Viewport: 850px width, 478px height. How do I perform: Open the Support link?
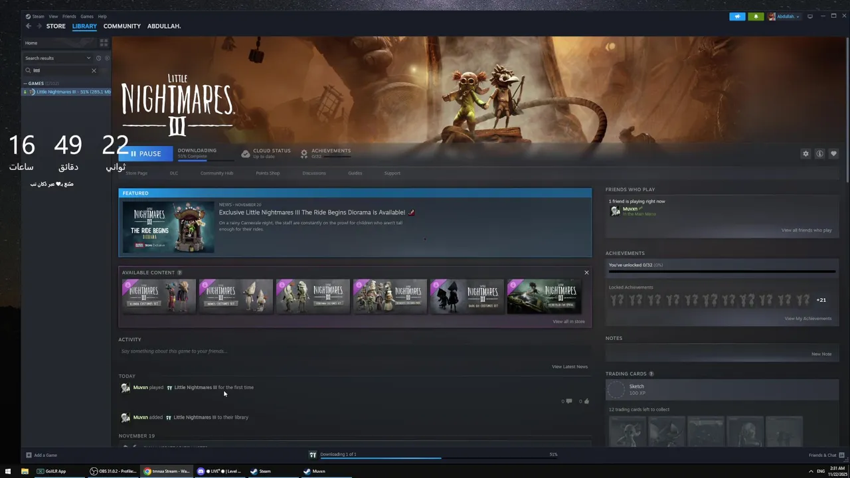pos(392,173)
